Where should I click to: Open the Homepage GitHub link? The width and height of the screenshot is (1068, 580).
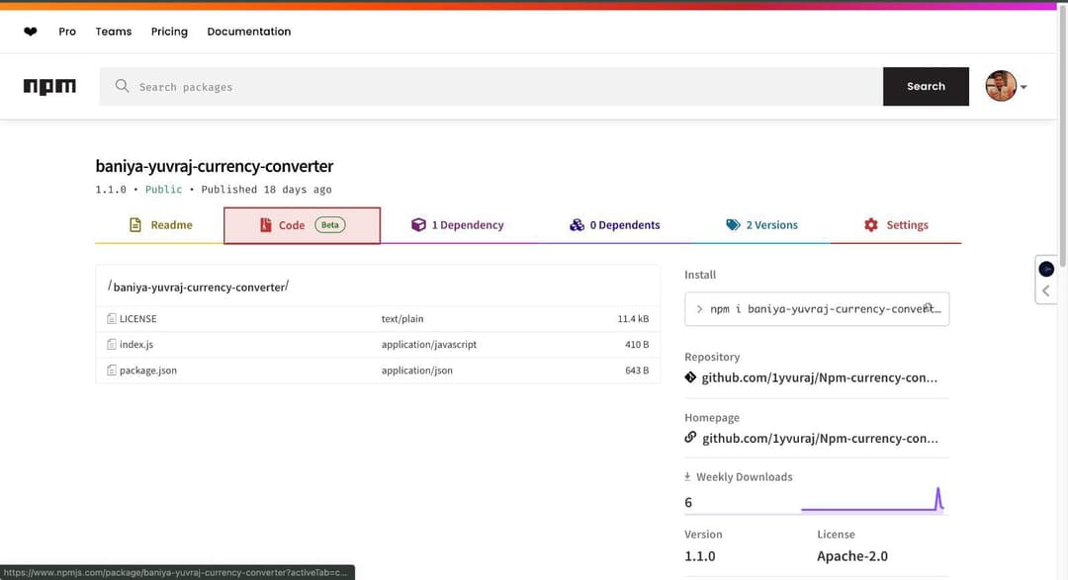coord(820,439)
